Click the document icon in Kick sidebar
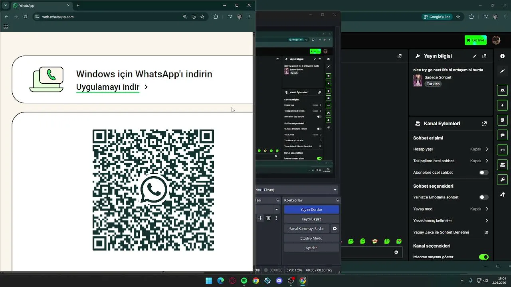 pyautogui.click(x=502, y=120)
